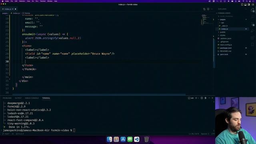Kill terminal with trash icon
256x144 pixels.
coord(205,98)
